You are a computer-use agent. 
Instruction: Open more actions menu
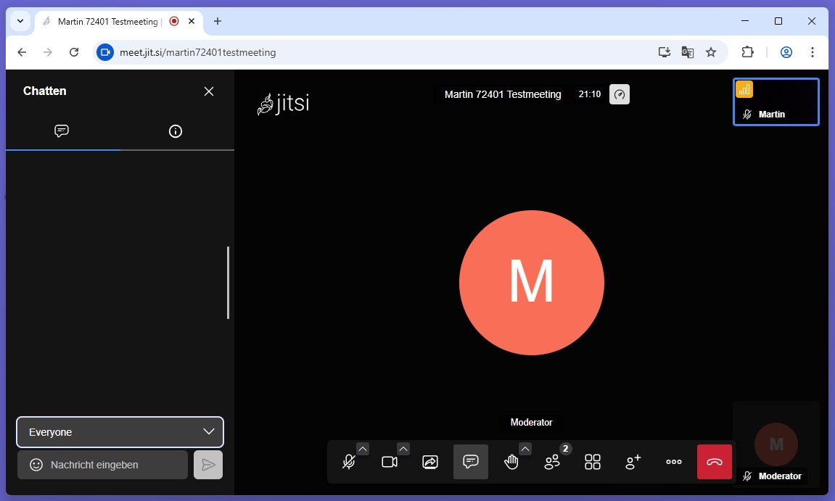(674, 462)
